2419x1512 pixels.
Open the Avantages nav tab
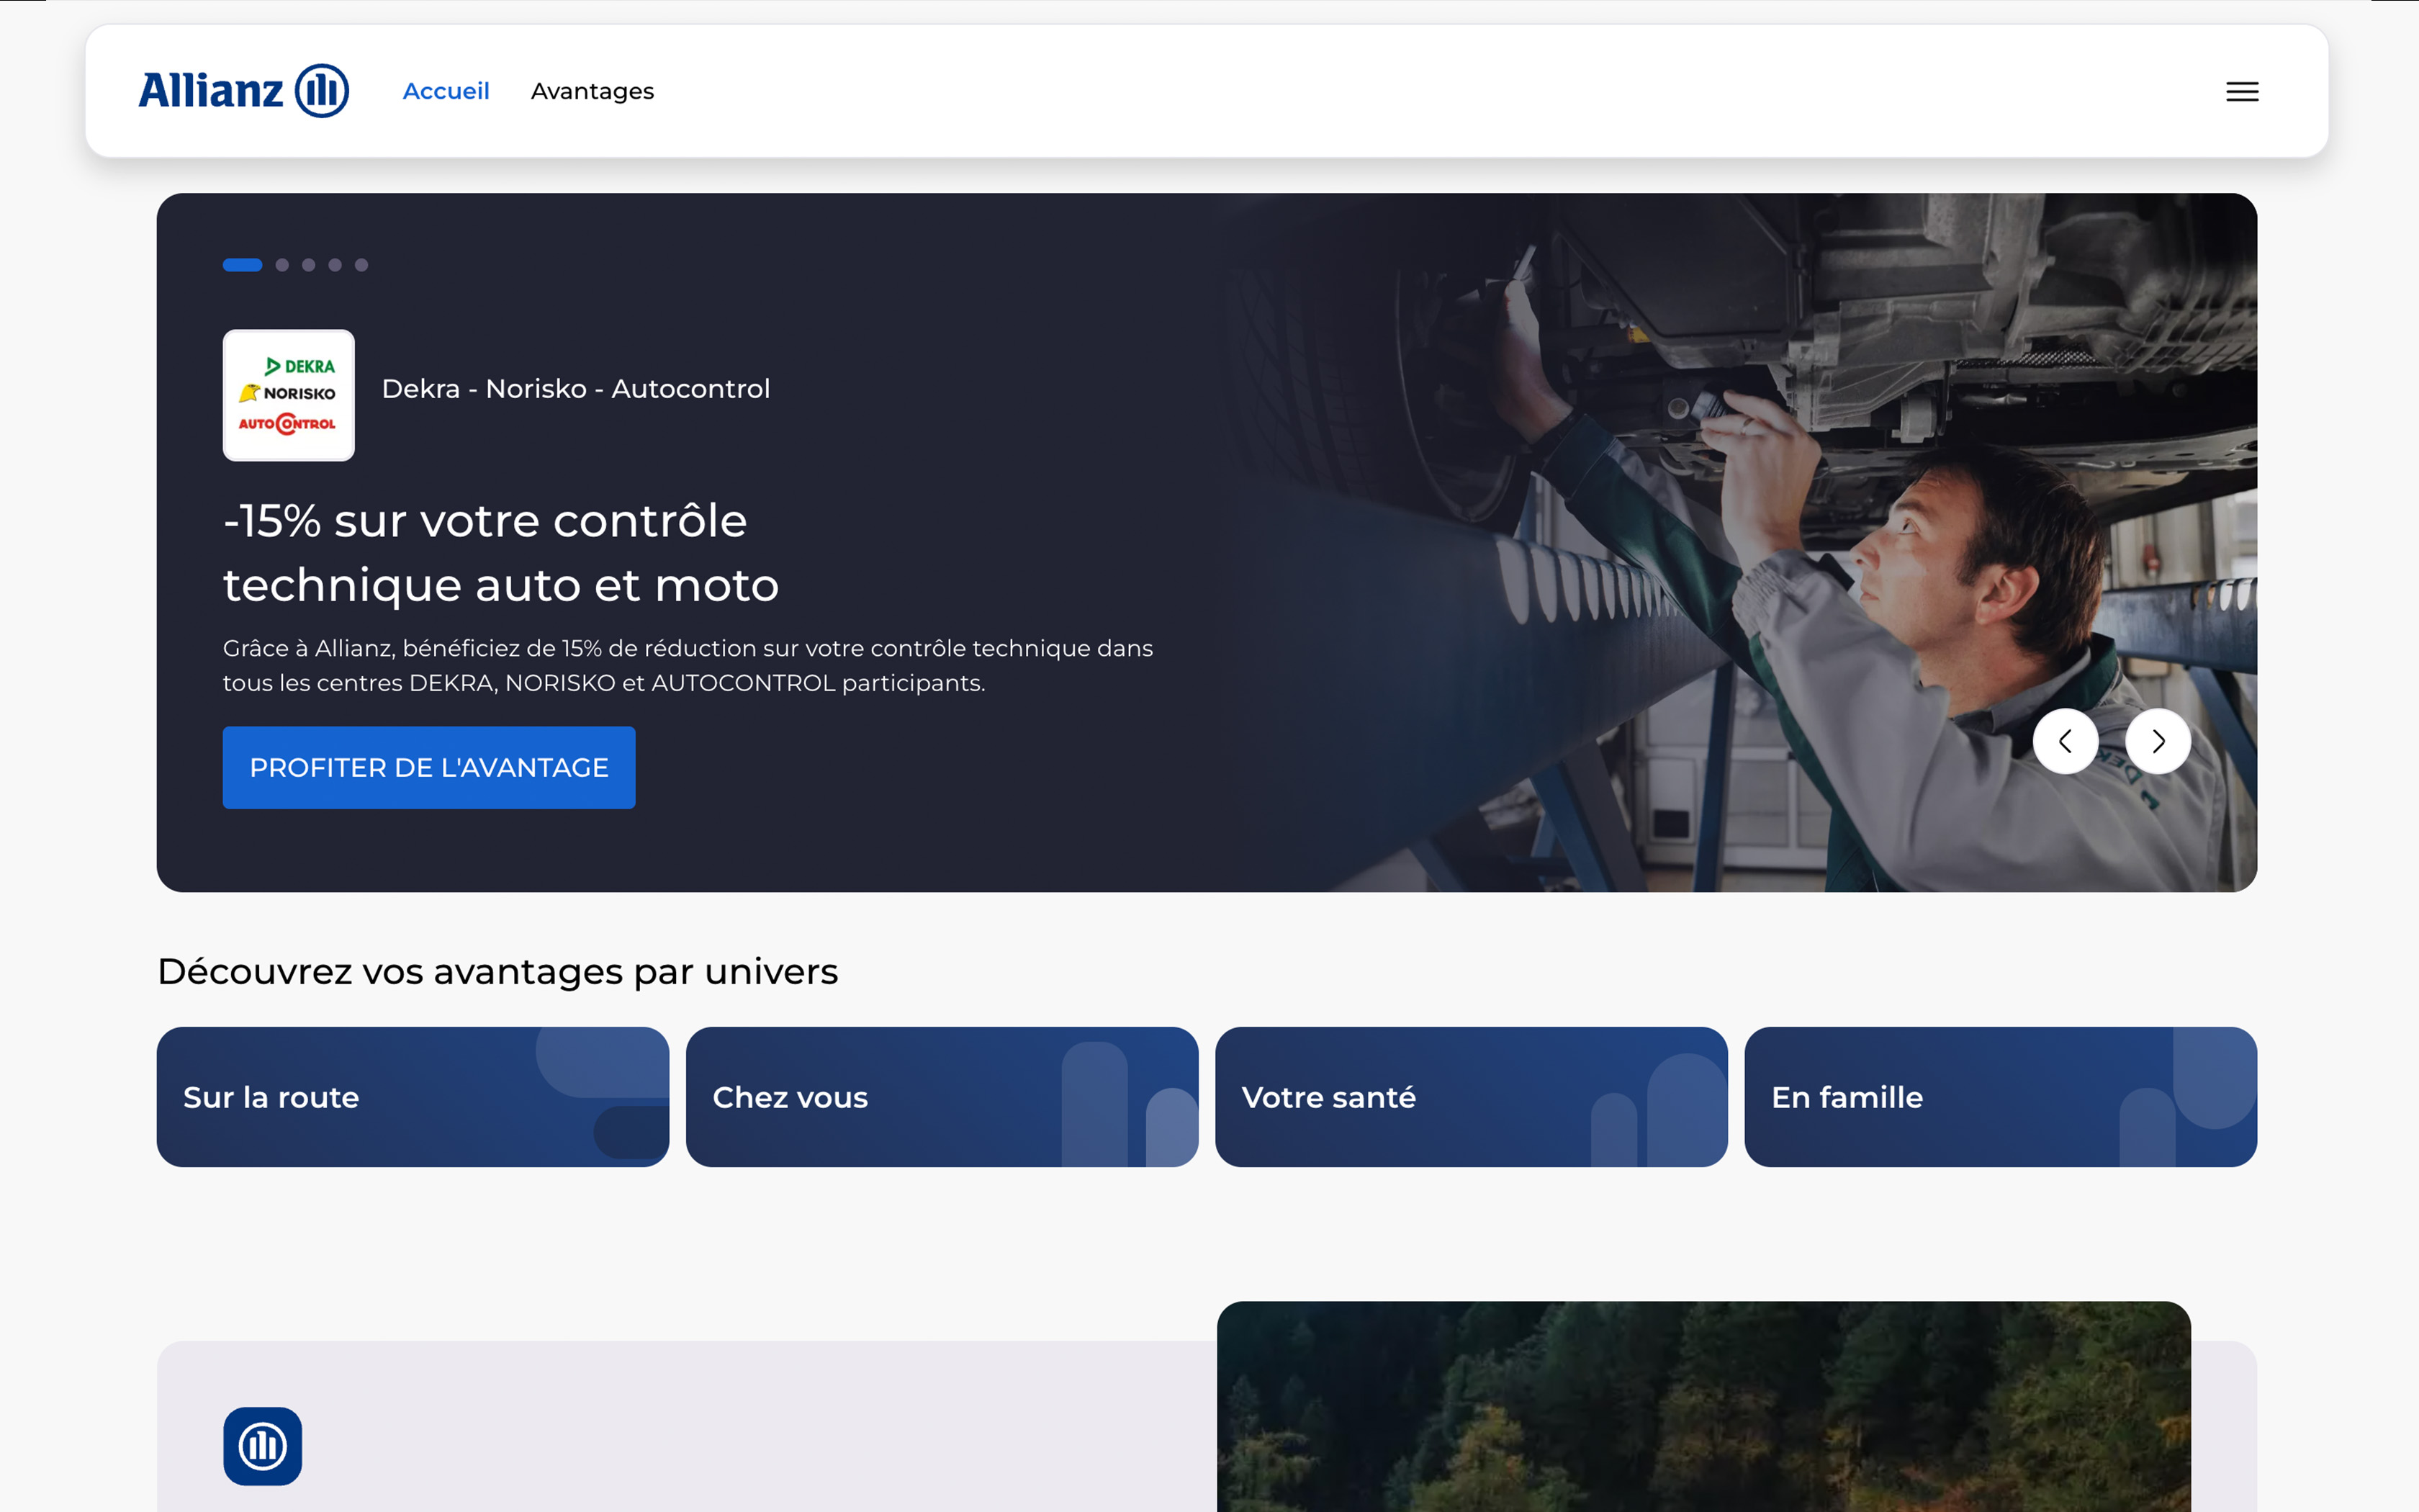coord(593,91)
